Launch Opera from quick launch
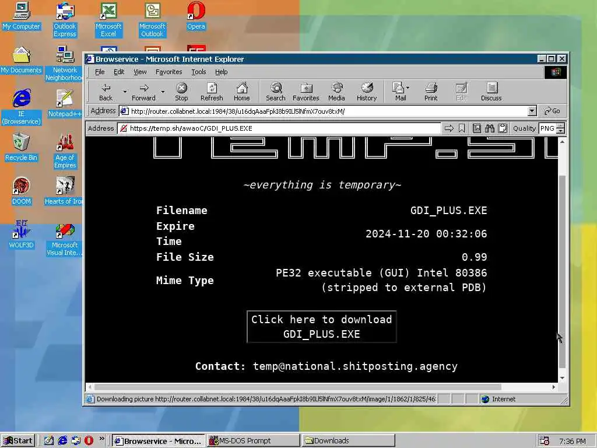597x448 pixels. point(89,441)
